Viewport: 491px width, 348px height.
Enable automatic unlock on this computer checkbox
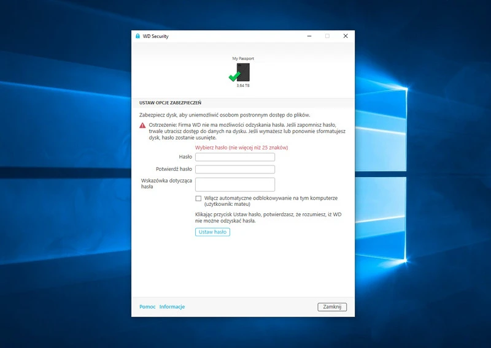point(198,199)
